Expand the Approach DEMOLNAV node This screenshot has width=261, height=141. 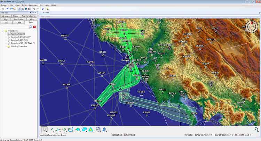pos(6,37)
